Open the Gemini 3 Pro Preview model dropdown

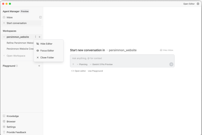pyautogui.click(x=101, y=64)
